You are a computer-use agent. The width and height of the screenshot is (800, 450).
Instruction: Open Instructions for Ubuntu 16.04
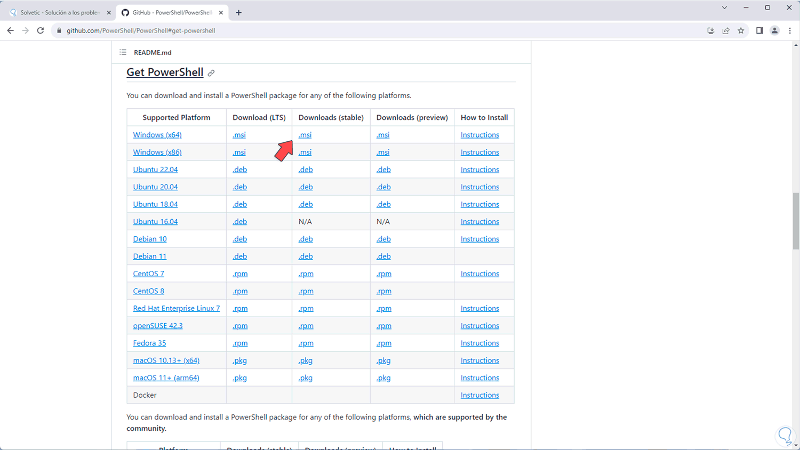[x=480, y=222]
